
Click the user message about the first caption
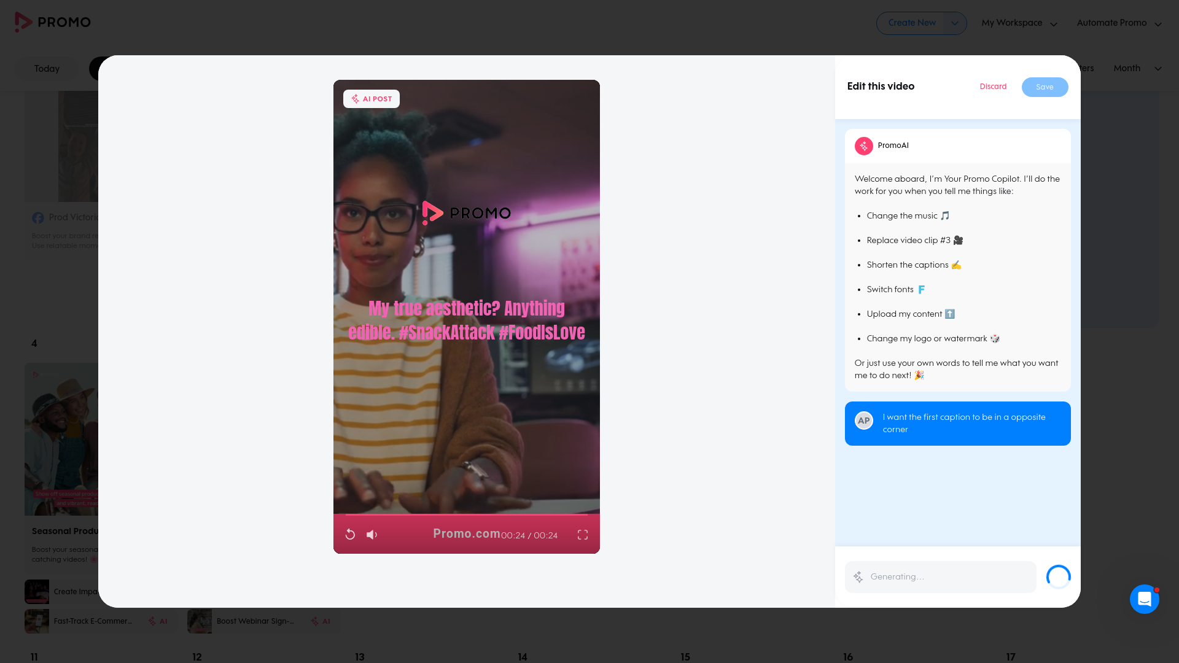click(958, 424)
